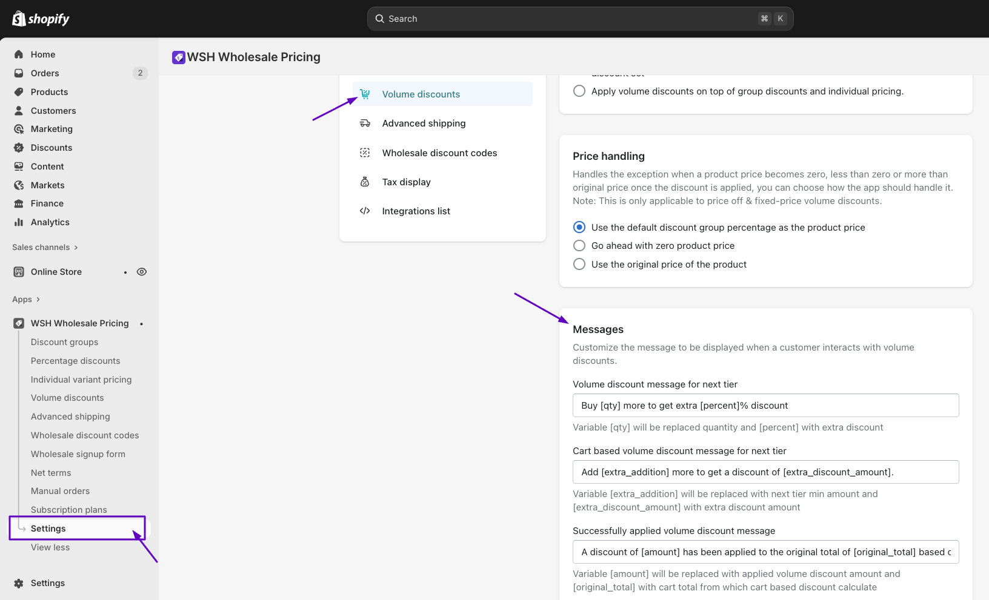Open Percentage discounts in the app submenu
Viewport: 989px width, 600px height.
(75, 361)
